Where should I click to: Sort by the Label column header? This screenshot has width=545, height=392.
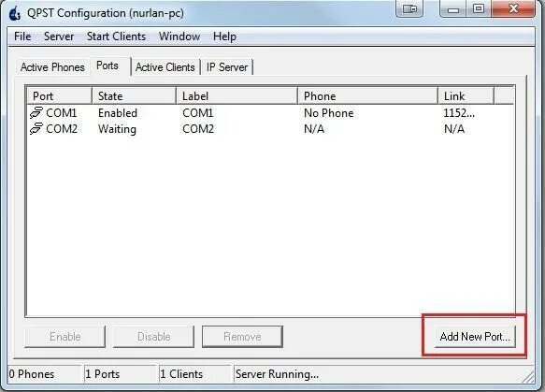[237, 95]
